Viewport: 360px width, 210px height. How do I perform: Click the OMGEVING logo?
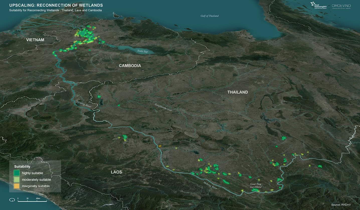[x=341, y=6]
